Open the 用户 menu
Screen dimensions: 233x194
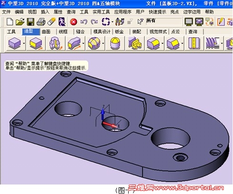(x=140, y=12)
